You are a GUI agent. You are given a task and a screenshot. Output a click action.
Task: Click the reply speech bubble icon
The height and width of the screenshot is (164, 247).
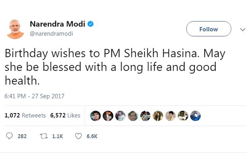point(9,136)
